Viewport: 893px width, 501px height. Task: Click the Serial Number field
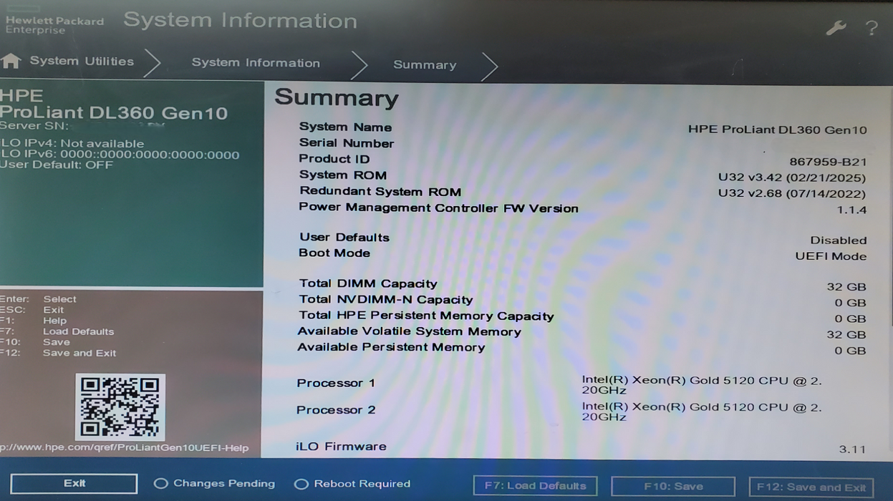coord(347,143)
